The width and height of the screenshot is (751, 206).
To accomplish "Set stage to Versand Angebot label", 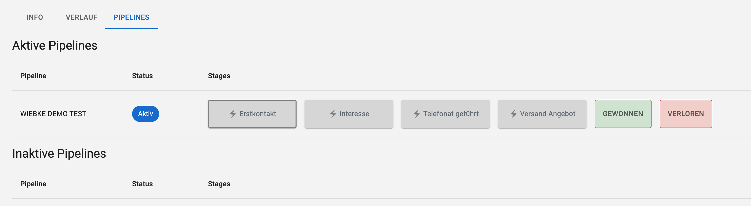I will pos(548,114).
